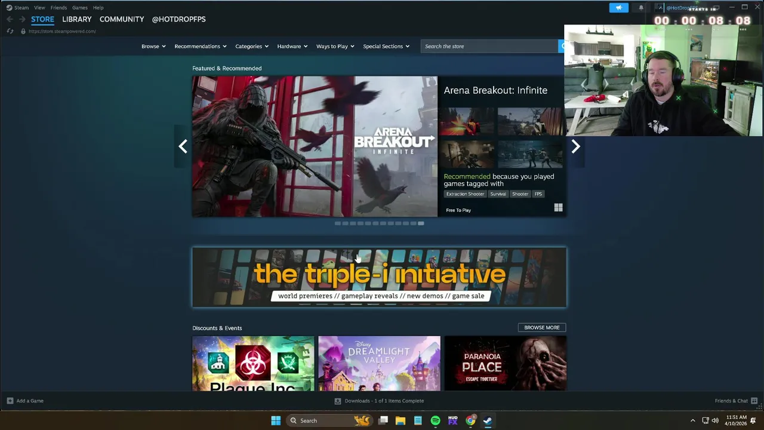
Task: Click Downloads - 1 of 1 Items Complete
Action: click(x=384, y=401)
